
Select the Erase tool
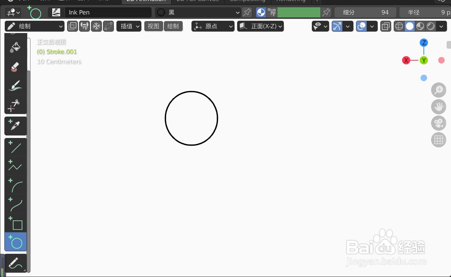point(16,67)
